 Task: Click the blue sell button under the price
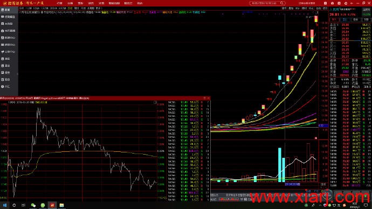point(345,20)
